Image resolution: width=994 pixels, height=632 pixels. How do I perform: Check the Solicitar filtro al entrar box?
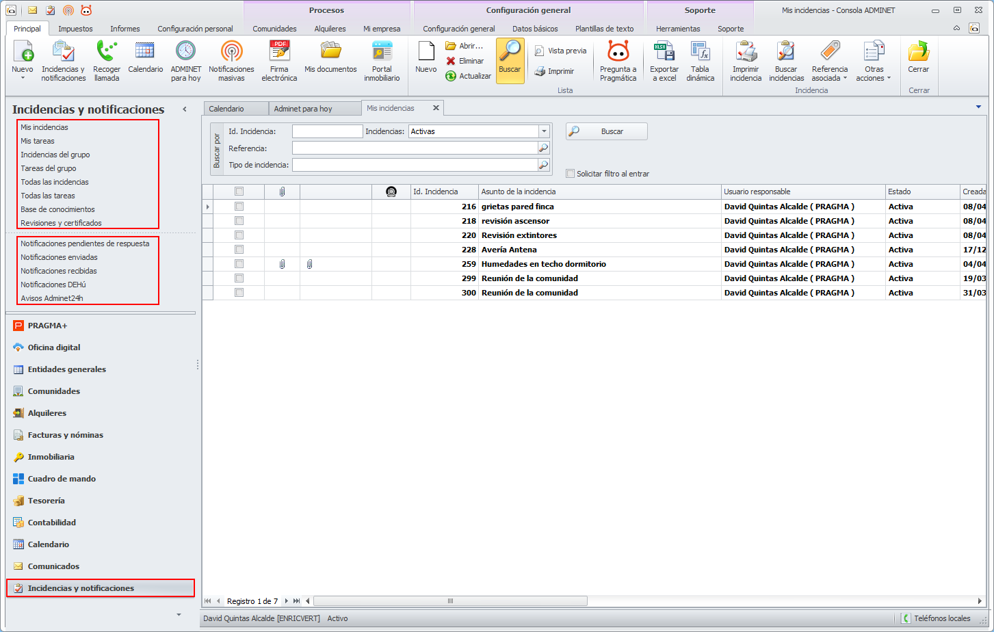click(x=571, y=174)
